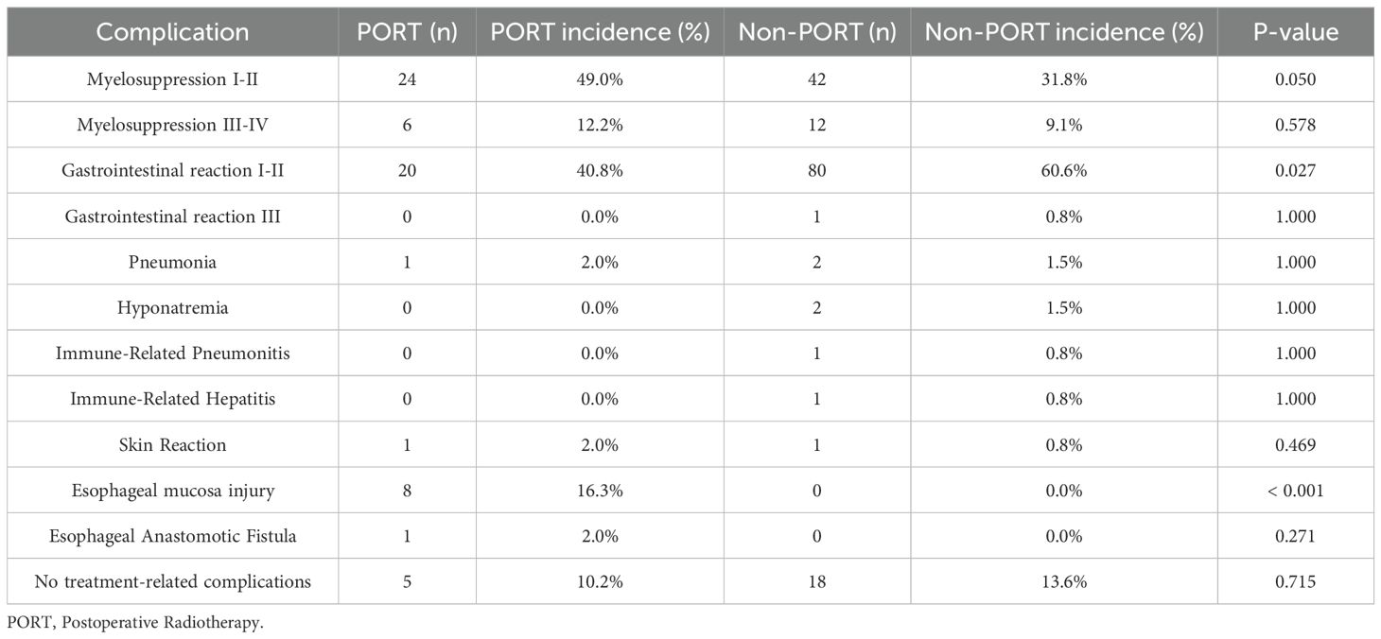Screen dimensions: 1381x639
Task: Click the Myelosuppression III-IV row label
Action: click(x=172, y=125)
